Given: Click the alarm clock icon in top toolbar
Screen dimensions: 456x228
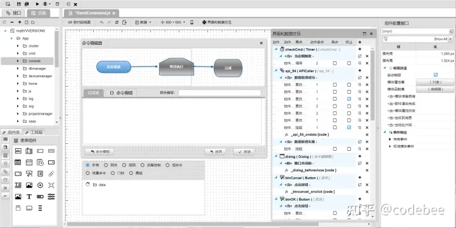Looking at the screenshot, I should point(57,4).
